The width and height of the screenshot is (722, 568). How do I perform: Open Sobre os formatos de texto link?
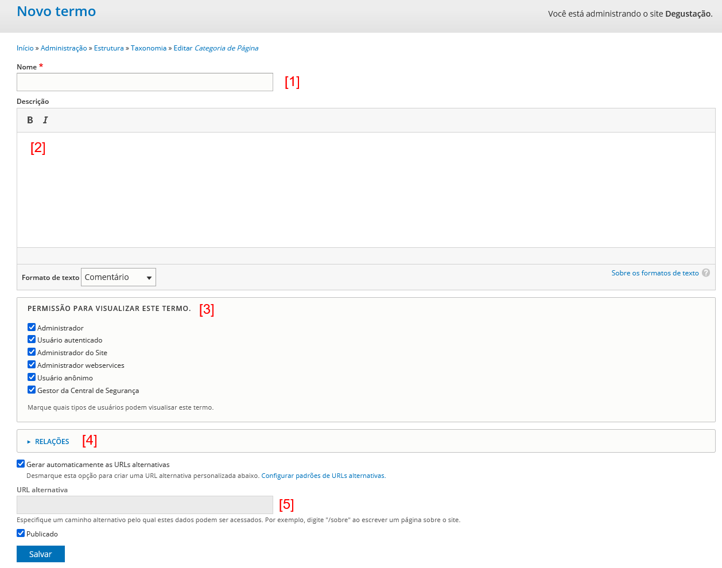point(655,273)
